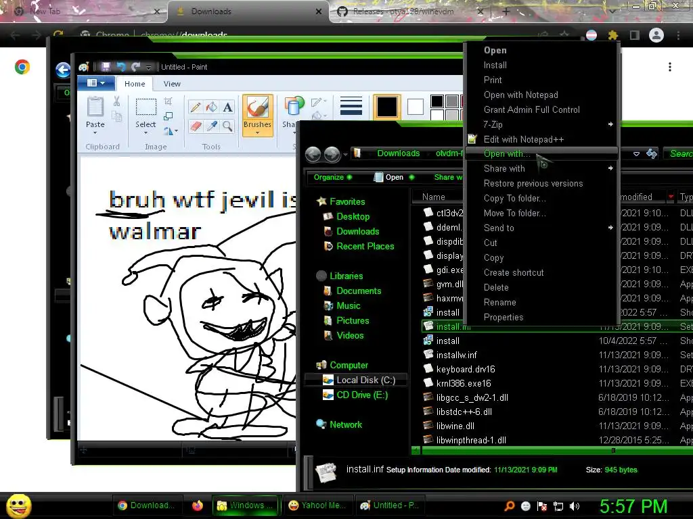Open the Paint file menu dropdown
Screen dimensions: 693x519
[96, 83]
